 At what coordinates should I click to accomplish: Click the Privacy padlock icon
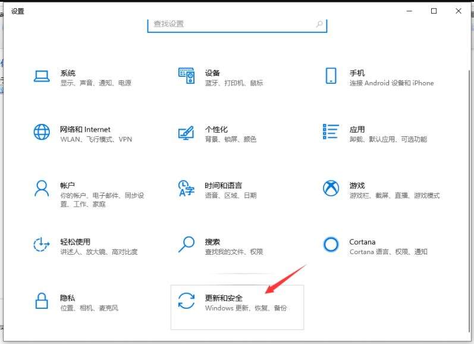[42, 301]
